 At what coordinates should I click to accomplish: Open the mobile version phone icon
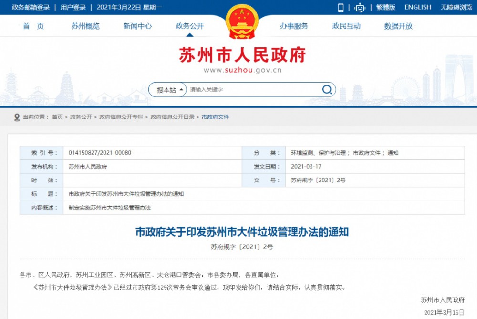click(341, 7)
